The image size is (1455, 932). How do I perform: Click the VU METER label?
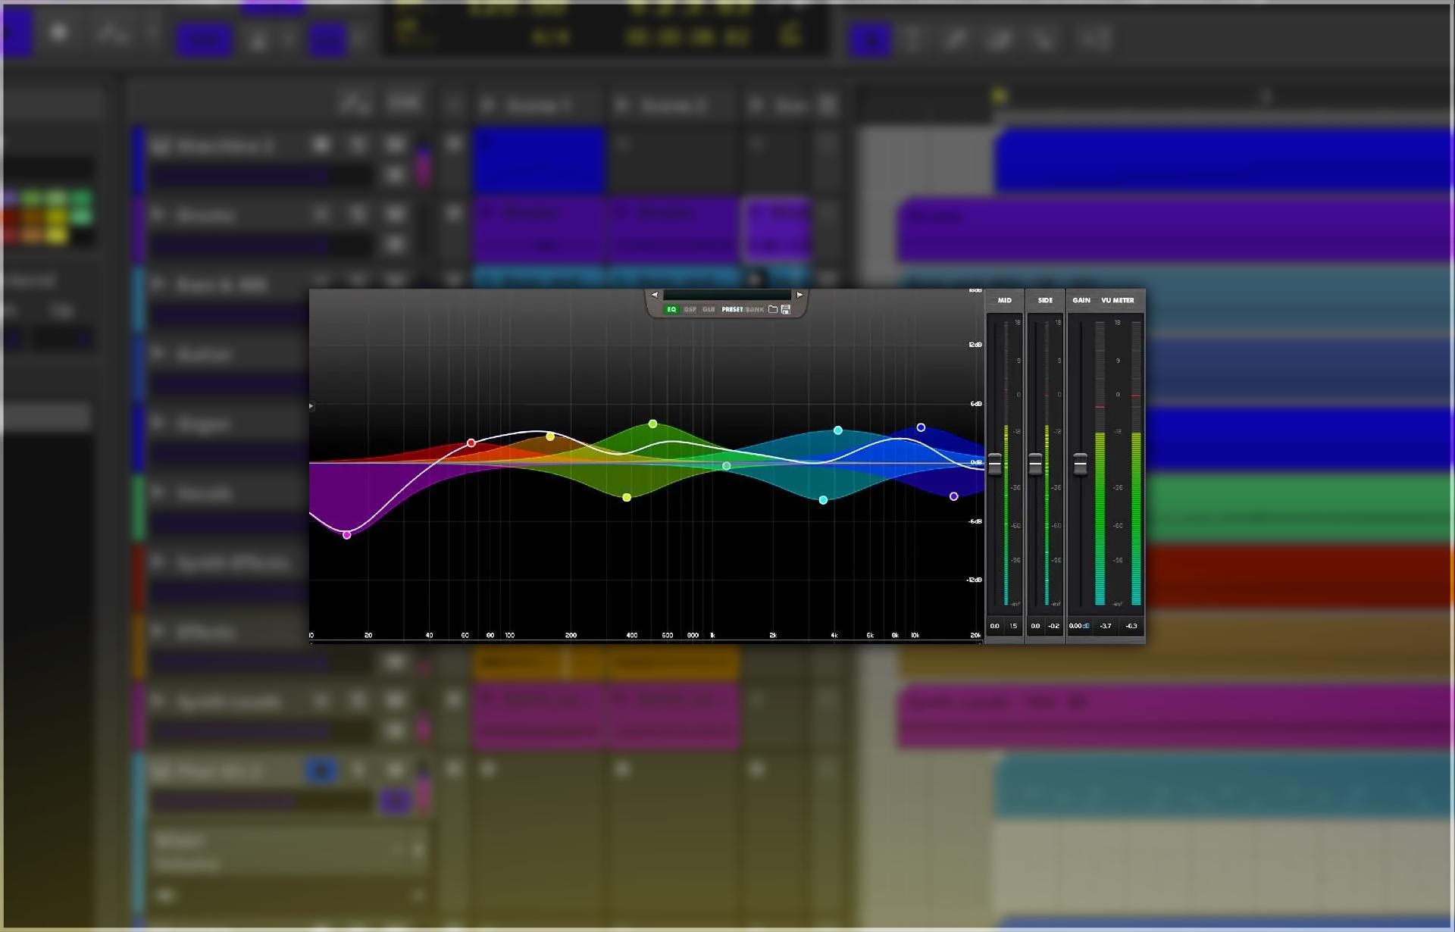1118,300
